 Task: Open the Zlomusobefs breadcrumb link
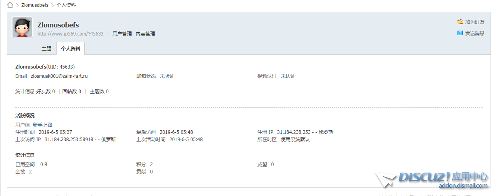tap(35, 5)
